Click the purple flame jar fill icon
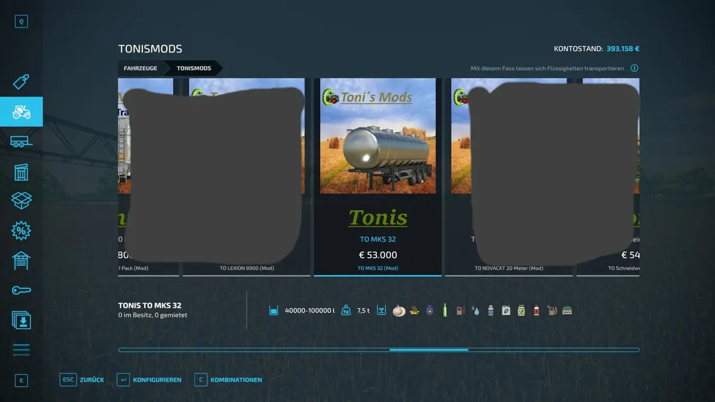Image resolution: width=715 pixels, height=402 pixels. point(430,310)
